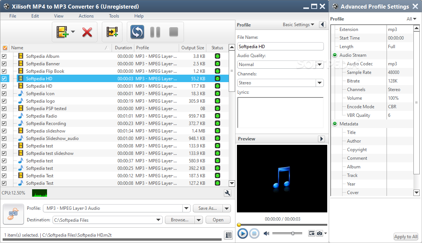Screen dimensions: 422x243
Task: Open the File menu
Action: tap(13, 16)
